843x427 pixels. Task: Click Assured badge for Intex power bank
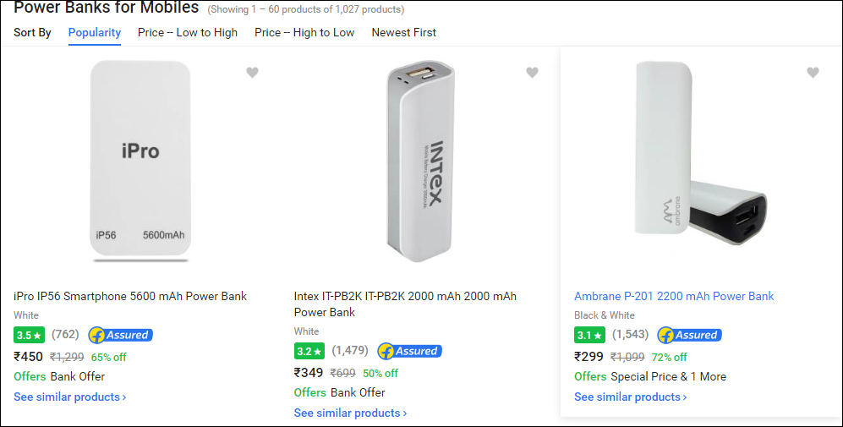(x=409, y=351)
